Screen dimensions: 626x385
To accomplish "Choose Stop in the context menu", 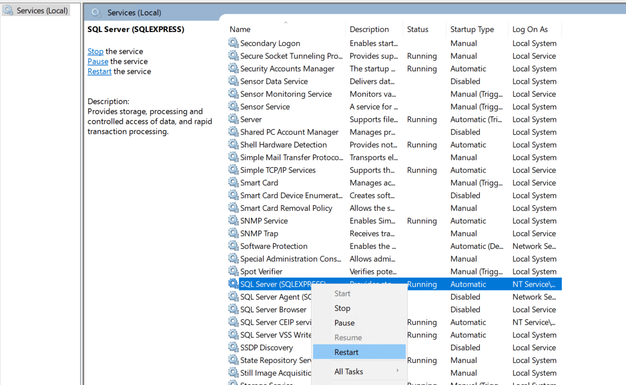I will pyautogui.click(x=342, y=308).
